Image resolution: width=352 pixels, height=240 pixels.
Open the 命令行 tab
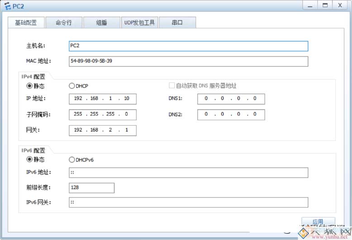pos(64,23)
